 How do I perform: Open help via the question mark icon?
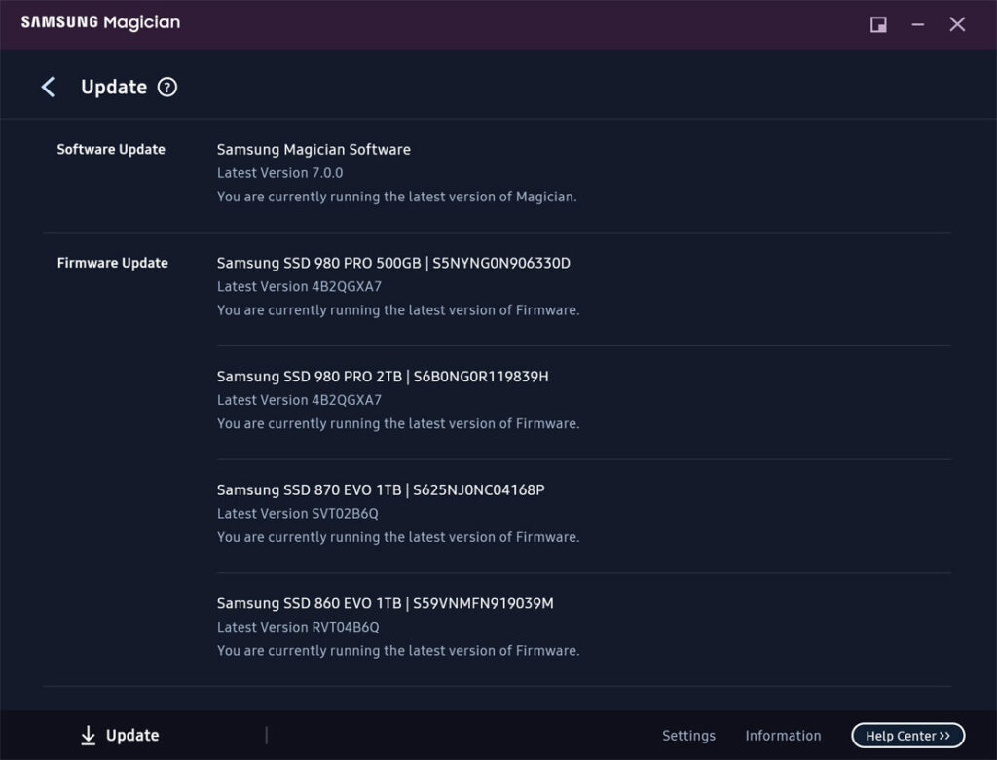pyautogui.click(x=167, y=87)
